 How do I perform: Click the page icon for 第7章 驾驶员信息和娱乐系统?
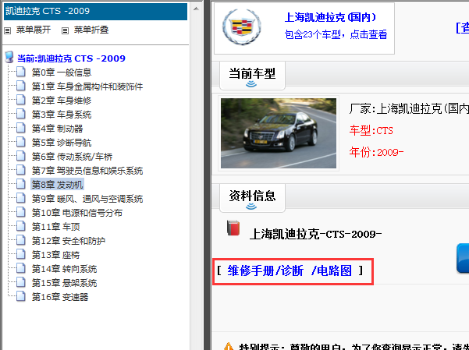[x=21, y=171]
